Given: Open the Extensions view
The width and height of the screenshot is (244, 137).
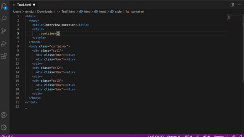Looking at the screenshot, I should tap(4, 56).
